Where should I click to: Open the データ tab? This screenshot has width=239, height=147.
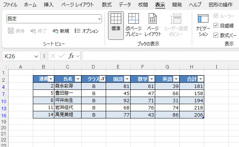point(125,5)
